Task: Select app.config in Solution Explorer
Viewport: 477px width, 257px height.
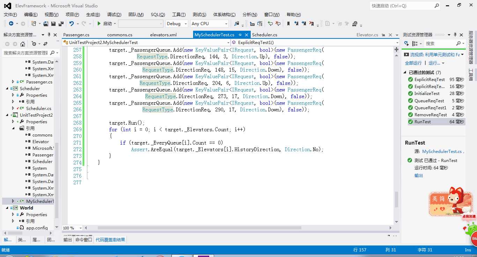Action: pos(37,228)
